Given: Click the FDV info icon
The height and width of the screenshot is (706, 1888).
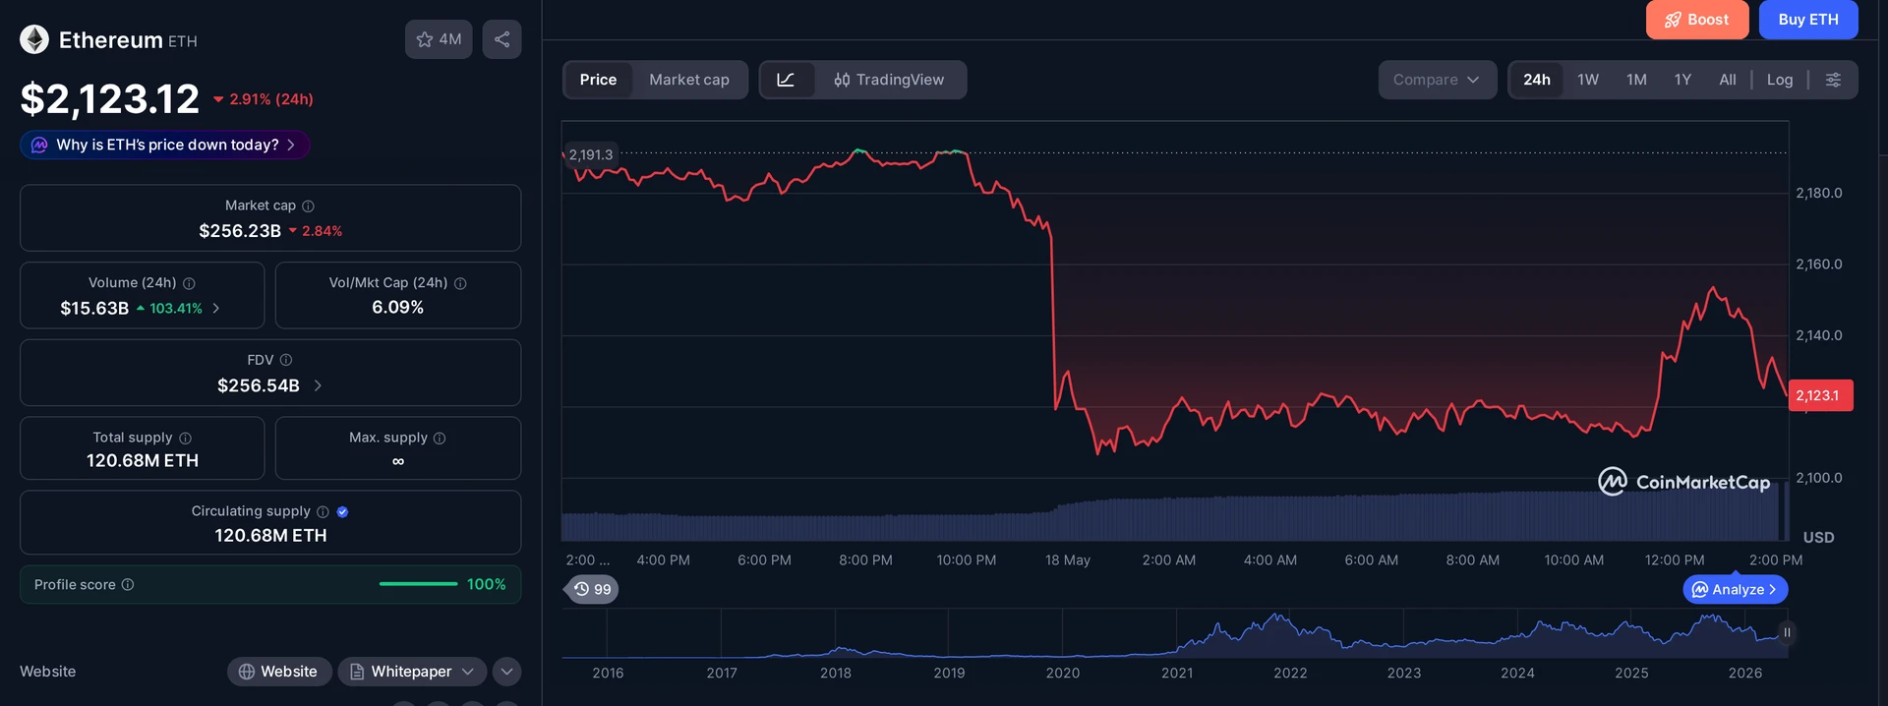Looking at the screenshot, I should pos(286,360).
